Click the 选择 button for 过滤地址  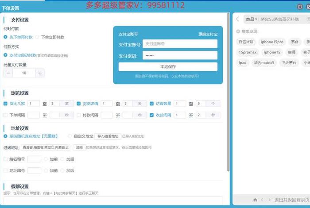click(x=79, y=147)
